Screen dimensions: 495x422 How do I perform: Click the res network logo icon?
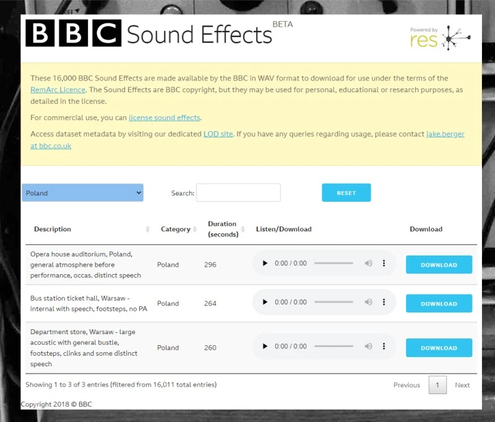(x=457, y=38)
